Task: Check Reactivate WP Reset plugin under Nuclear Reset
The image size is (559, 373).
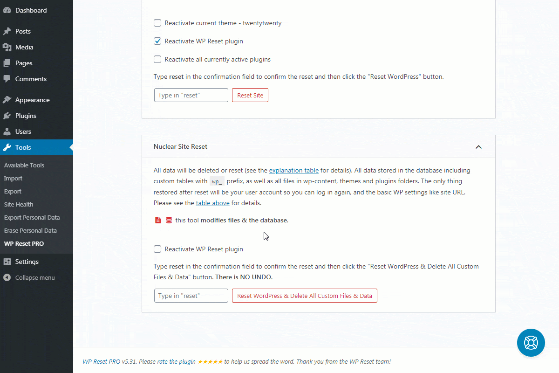Action: tap(157, 249)
